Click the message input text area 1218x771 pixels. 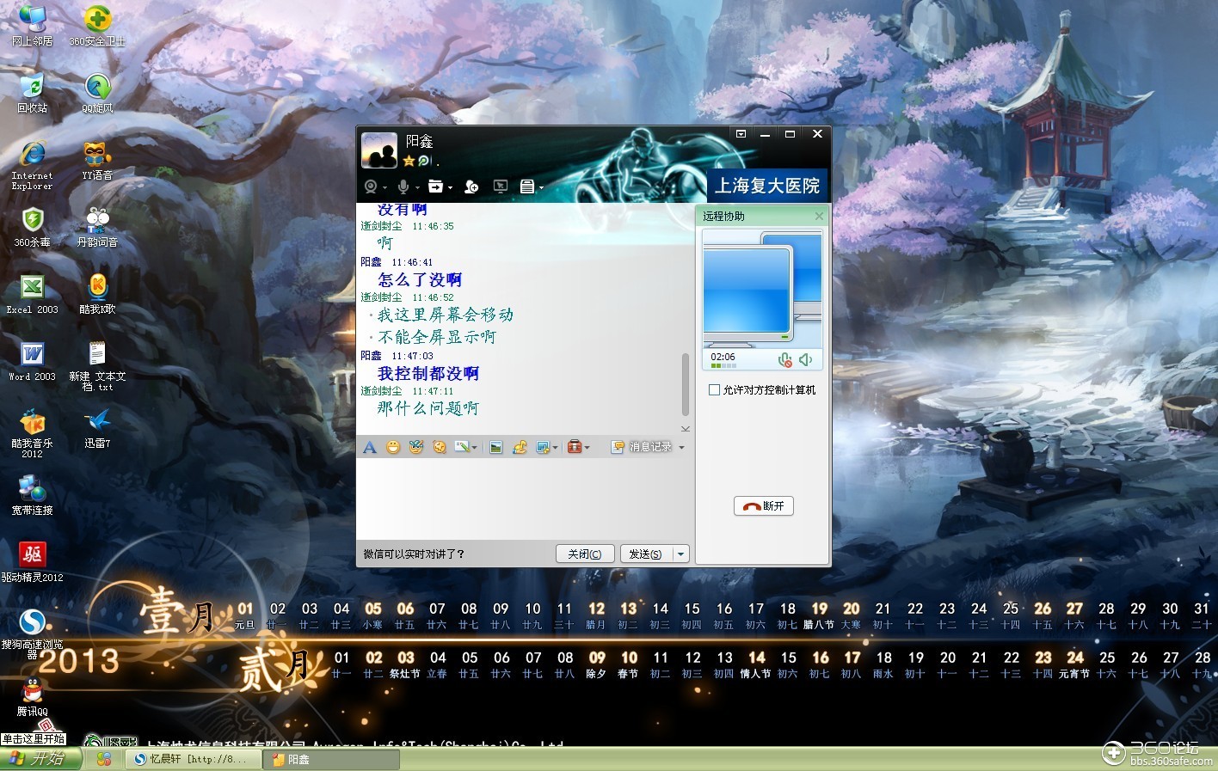[x=525, y=499]
